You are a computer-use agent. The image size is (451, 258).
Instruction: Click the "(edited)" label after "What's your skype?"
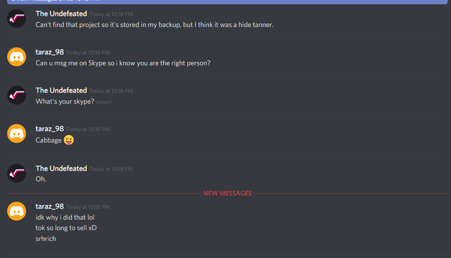click(103, 102)
